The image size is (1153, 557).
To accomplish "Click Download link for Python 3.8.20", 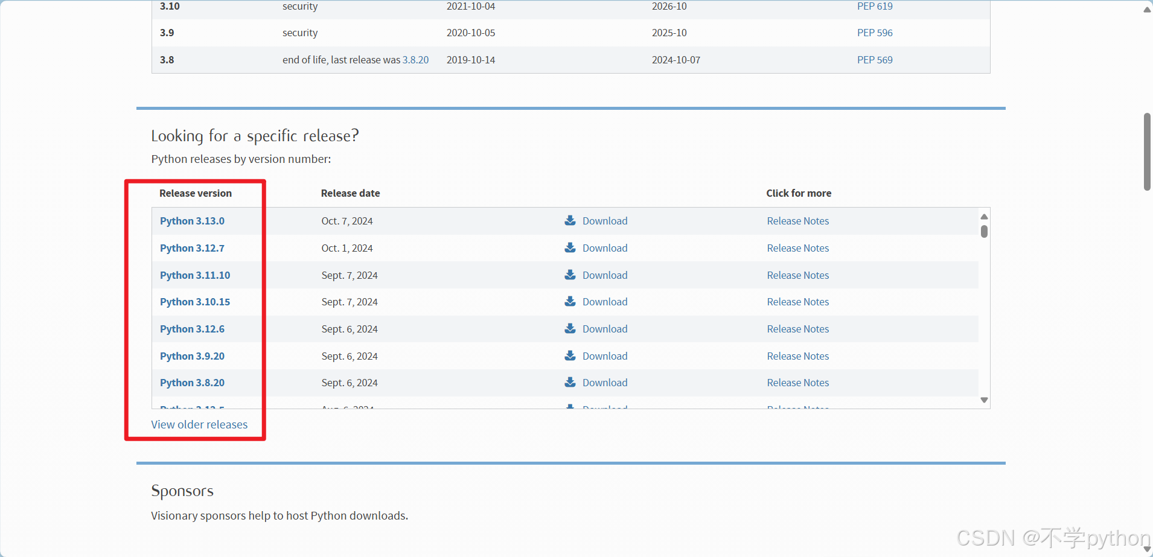I will click(x=605, y=383).
